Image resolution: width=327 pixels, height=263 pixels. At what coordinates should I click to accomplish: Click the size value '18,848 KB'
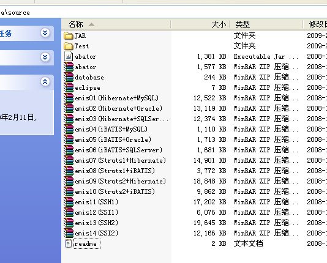click(x=210, y=182)
